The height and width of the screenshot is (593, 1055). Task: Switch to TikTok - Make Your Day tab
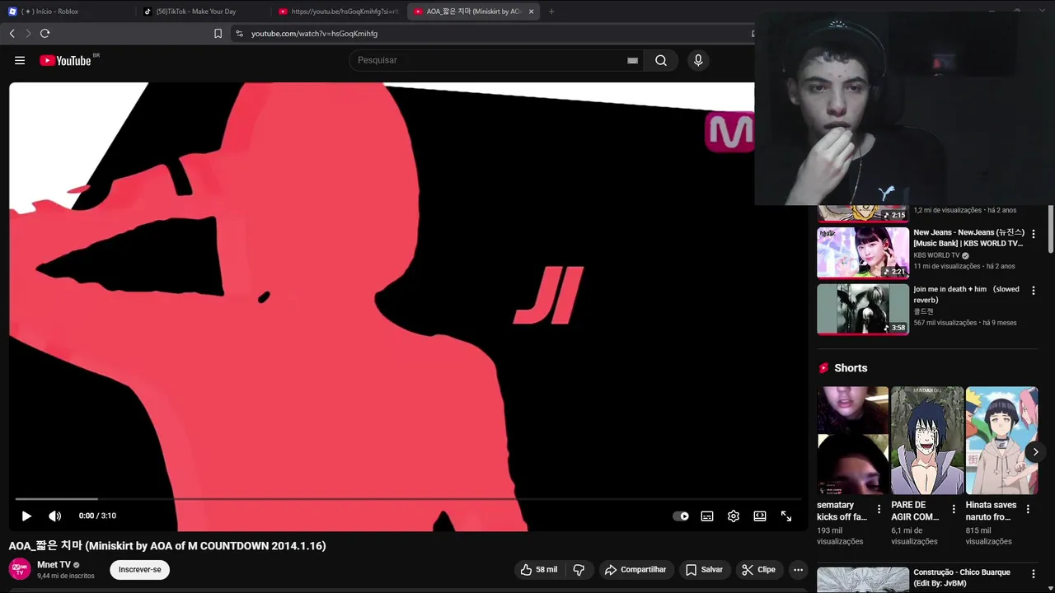[x=204, y=12]
